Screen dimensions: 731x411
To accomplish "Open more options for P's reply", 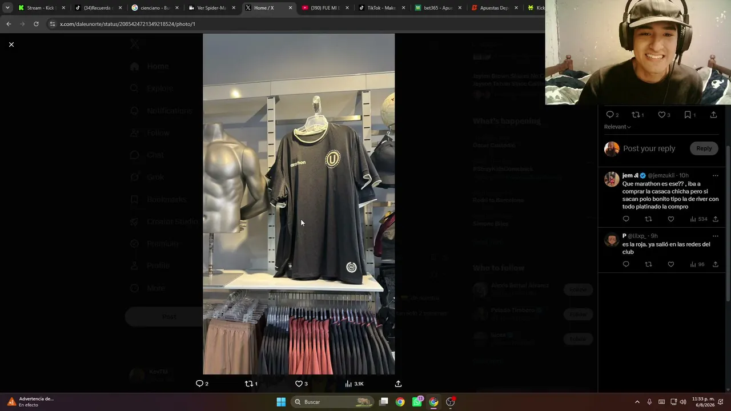I will pos(715,236).
